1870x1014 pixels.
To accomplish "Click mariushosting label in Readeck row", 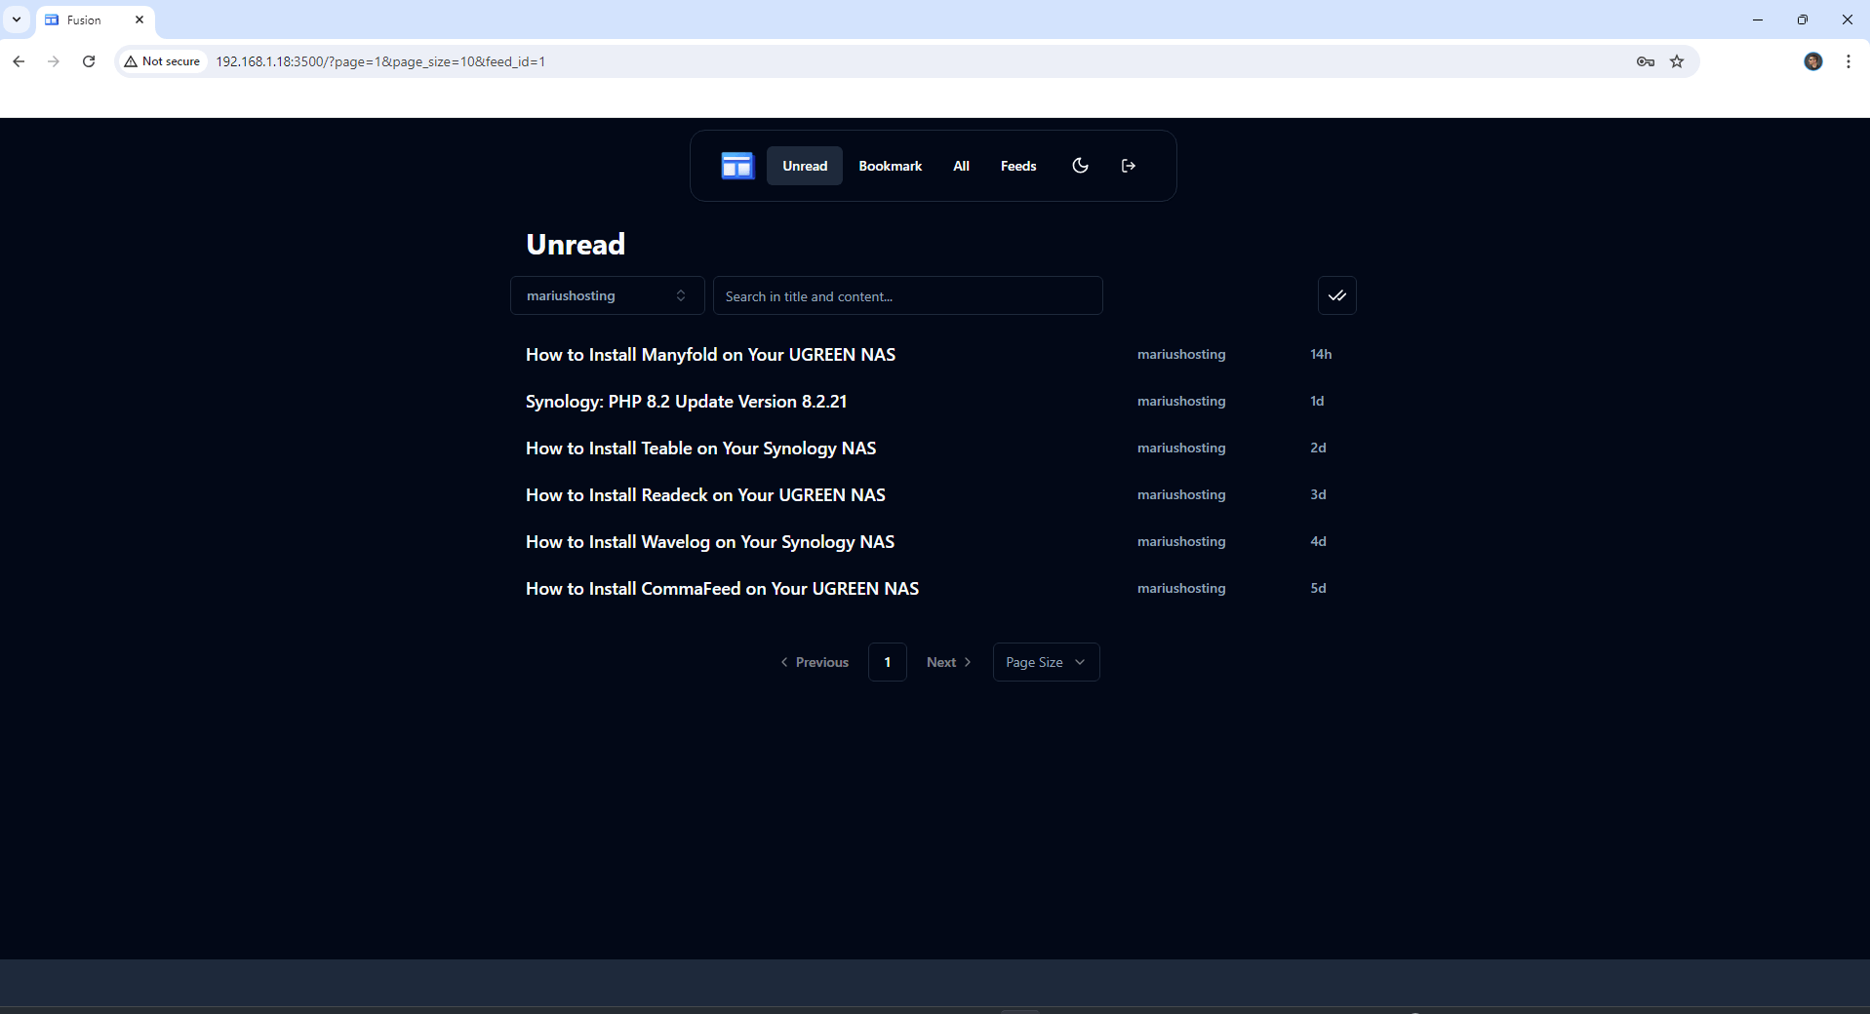I will pyautogui.click(x=1181, y=494).
